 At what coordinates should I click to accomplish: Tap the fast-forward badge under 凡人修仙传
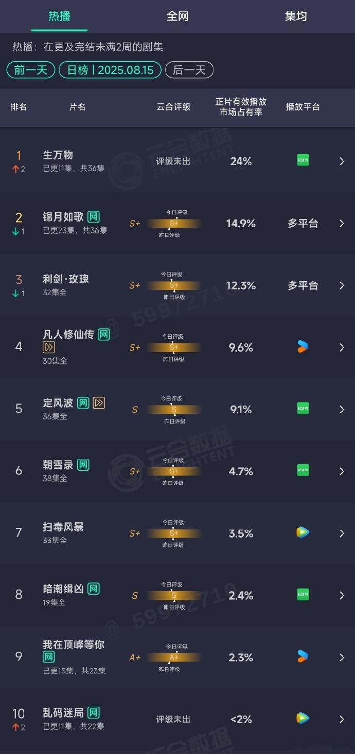pos(49,348)
